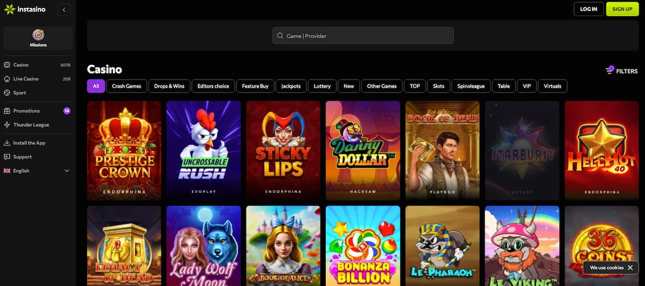
Task: Click the LOG IN button
Action: point(589,9)
